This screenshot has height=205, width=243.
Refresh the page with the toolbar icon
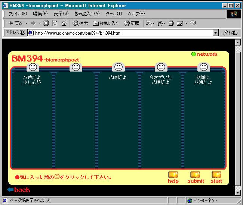(x=55, y=23)
